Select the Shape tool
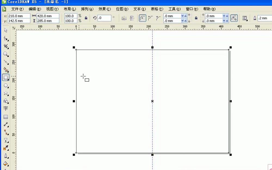The height and width of the screenshot is (170, 272). (5, 38)
